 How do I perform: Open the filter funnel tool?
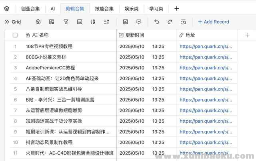point(66,22)
